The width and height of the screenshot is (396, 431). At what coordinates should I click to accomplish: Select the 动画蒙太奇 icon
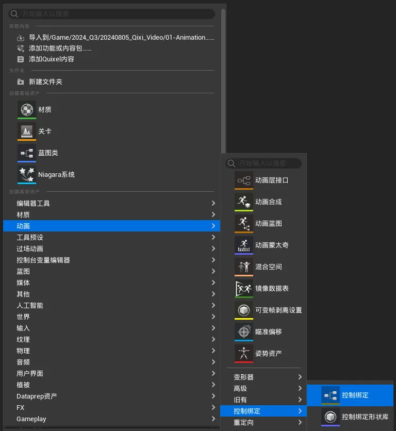(244, 245)
